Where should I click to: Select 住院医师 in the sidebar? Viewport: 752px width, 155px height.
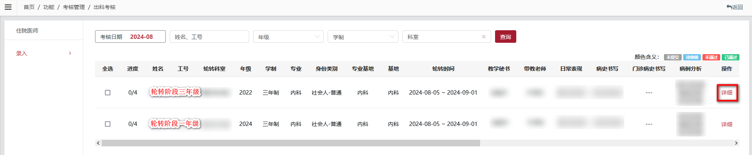(x=27, y=31)
